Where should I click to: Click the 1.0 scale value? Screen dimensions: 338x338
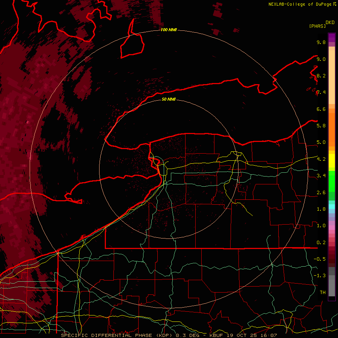(x=321, y=225)
